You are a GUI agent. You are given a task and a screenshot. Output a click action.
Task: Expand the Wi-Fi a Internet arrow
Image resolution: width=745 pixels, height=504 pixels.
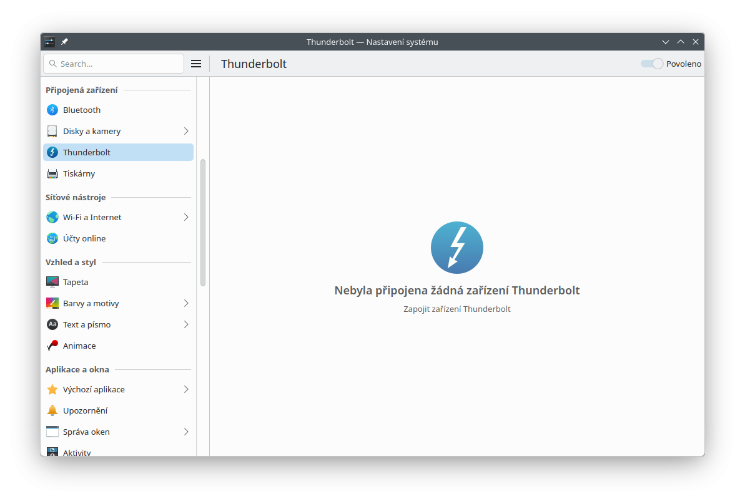[186, 217]
